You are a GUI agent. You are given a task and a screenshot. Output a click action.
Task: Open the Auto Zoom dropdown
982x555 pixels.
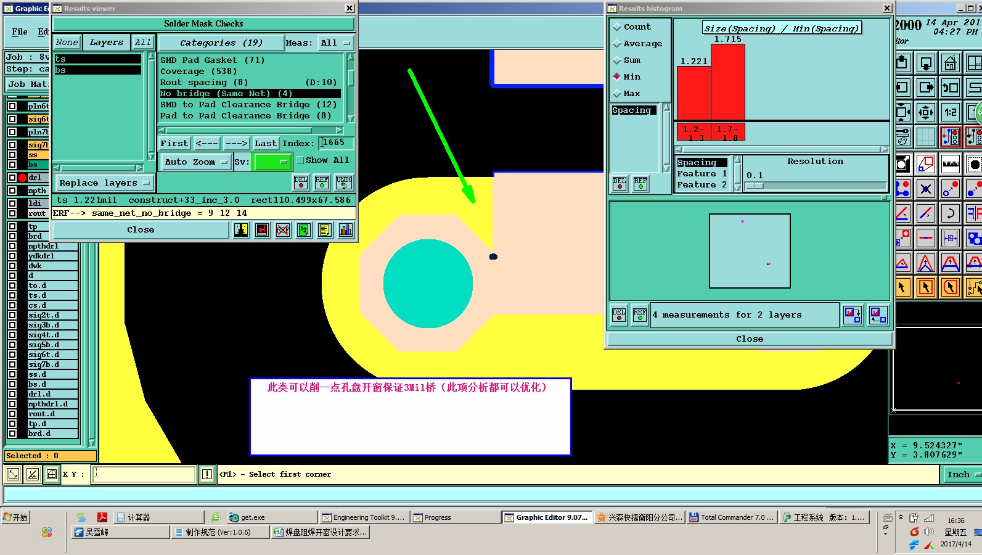point(195,162)
